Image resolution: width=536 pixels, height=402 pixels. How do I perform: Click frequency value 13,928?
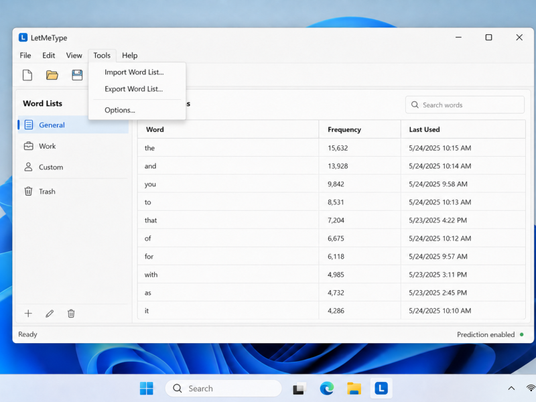(338, 165)
